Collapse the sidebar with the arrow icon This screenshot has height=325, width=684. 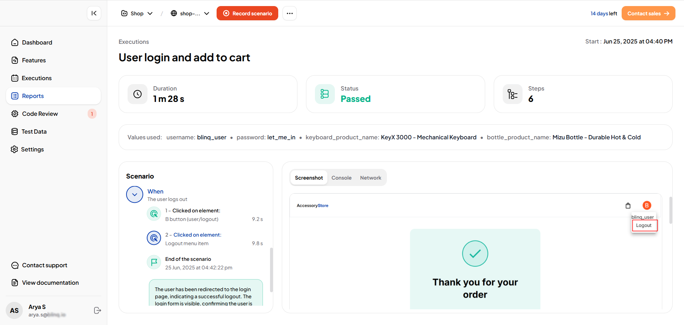94,13
